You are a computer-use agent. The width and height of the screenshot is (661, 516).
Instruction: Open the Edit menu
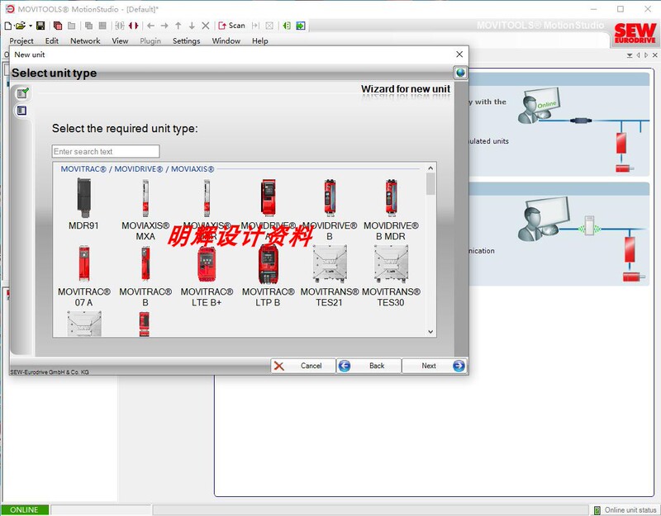pos(52,40)
